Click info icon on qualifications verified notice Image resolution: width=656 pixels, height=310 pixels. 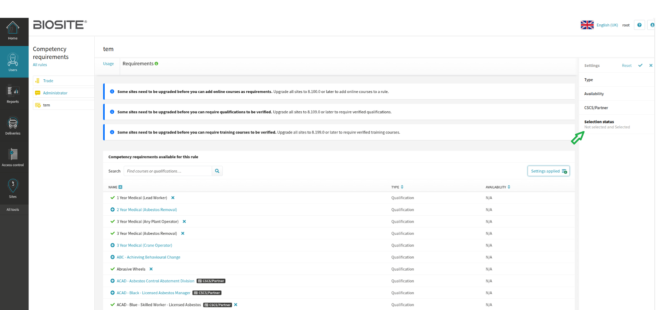click(112, 112)
